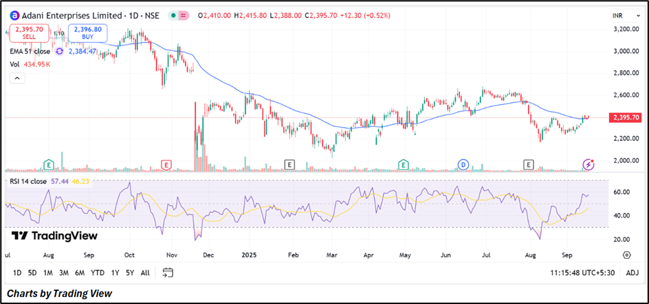Click the green earnings E marker above May
The image size is (649, 304).
point(403,165)
